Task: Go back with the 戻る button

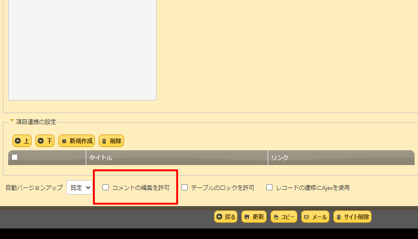Action: [x=226, y=217]
